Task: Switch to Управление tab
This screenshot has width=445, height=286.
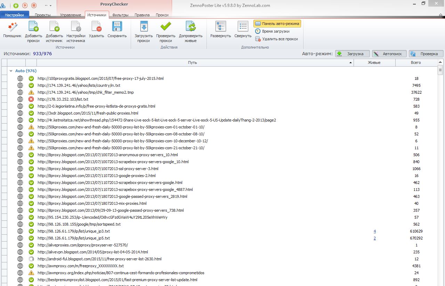Action: (x=71, y=15)
